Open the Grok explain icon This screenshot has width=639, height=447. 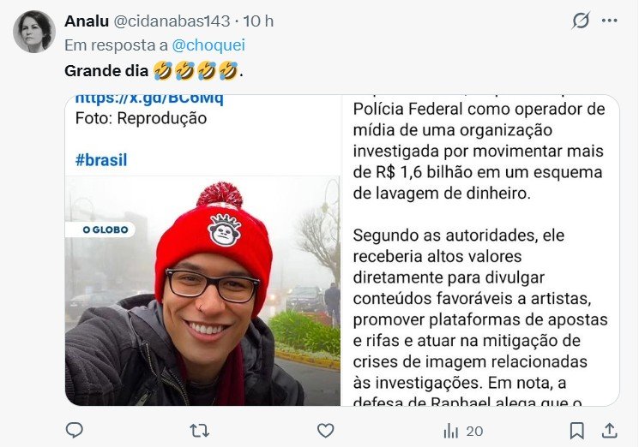[x=581, y=21]
